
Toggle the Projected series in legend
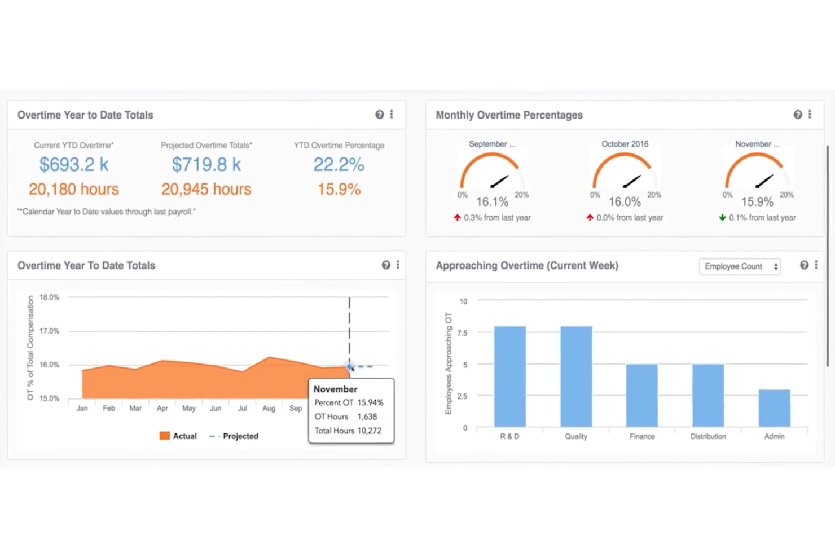234,436
